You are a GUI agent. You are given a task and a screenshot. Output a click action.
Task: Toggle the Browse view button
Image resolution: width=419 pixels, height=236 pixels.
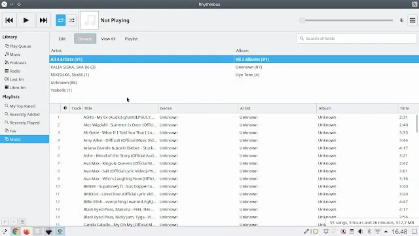[x=85, y=39]
